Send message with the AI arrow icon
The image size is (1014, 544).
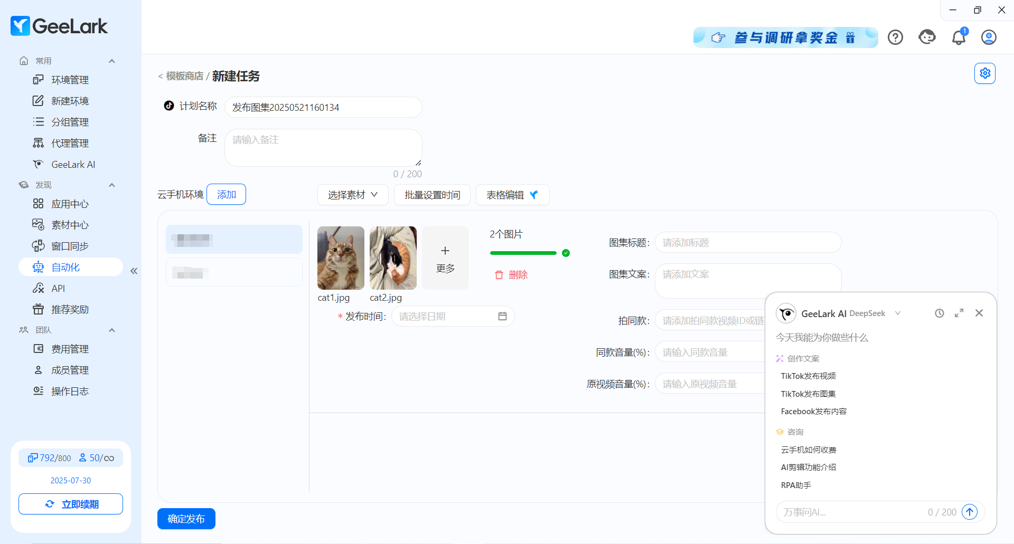click(970, 512)
